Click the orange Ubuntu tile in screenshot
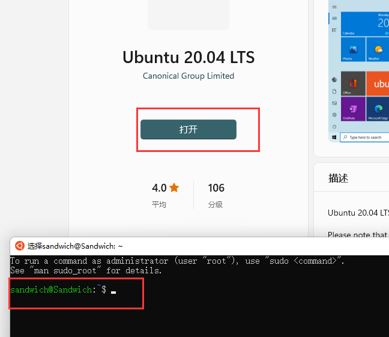Viewport: 389px width, 337px height. 378,83
